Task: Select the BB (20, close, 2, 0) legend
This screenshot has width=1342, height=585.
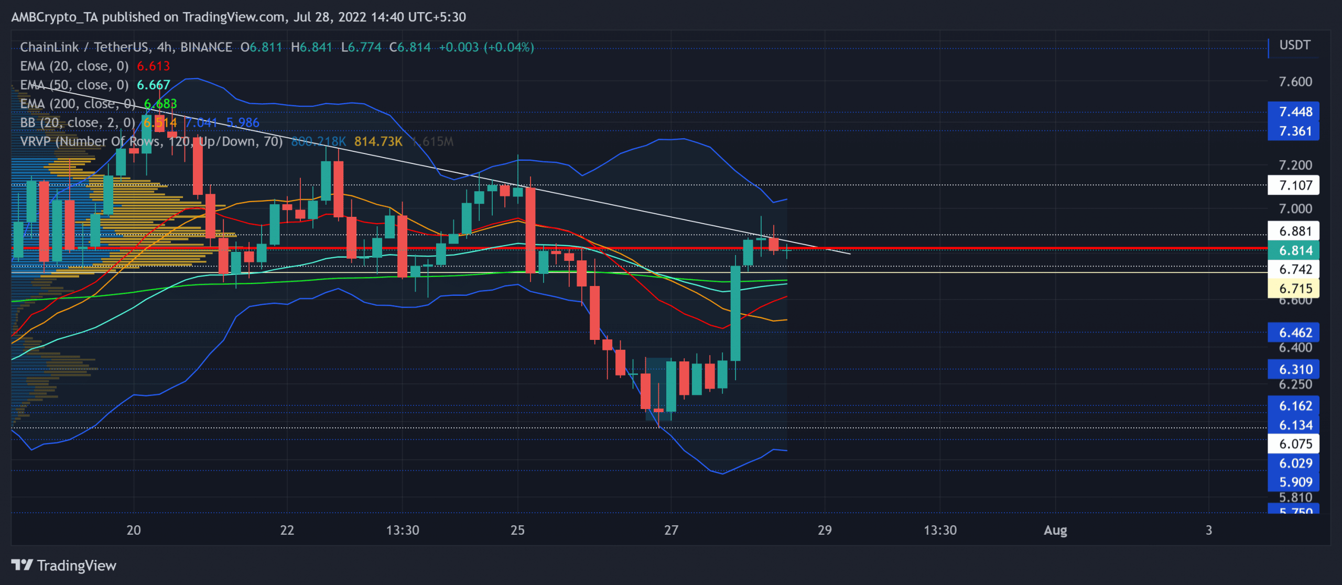Action: [x=78, y=123]
